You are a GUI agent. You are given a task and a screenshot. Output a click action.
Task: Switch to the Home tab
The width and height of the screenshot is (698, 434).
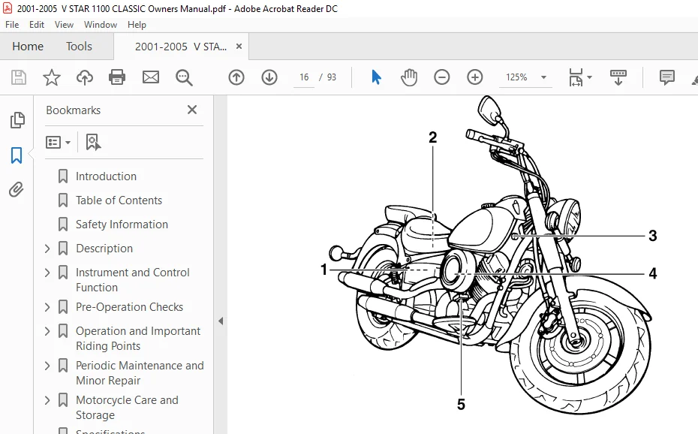tap(28, 47)
